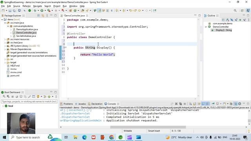Click the green Boot Dashboard toolbar icon
Screen dimensions: 251x141
click(30, 11)
